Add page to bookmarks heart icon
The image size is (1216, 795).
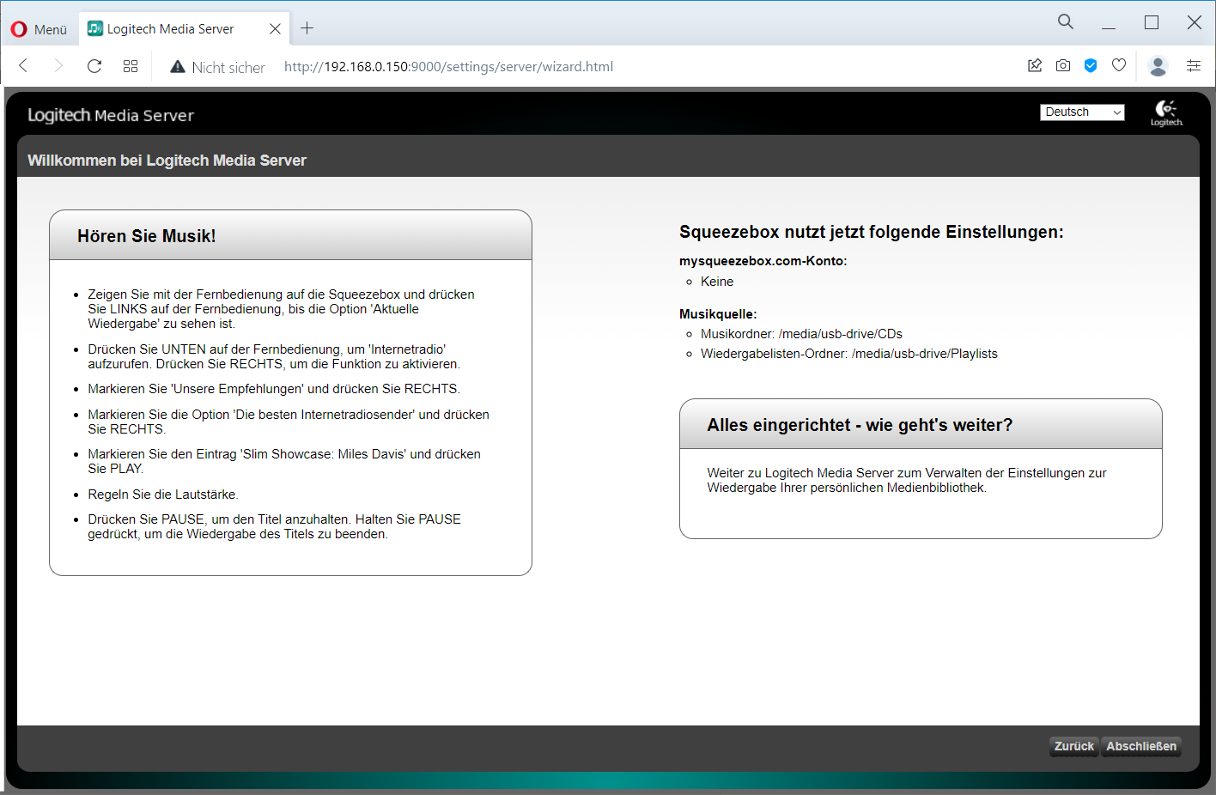1119,65
